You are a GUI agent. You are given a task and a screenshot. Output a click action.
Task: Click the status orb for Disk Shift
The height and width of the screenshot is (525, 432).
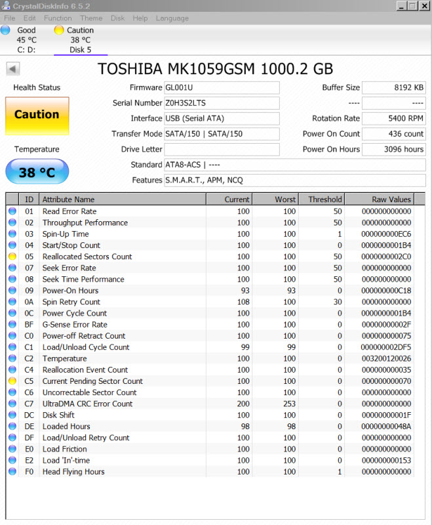(12, 415)
